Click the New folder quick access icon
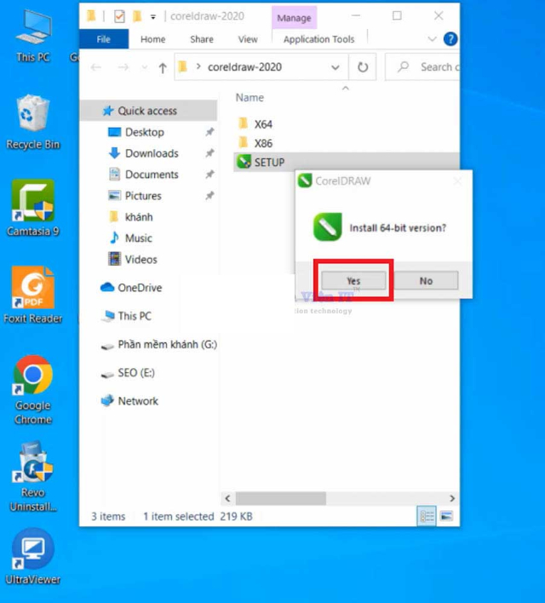This screenshot has height=603, width=545. (137, 16)
